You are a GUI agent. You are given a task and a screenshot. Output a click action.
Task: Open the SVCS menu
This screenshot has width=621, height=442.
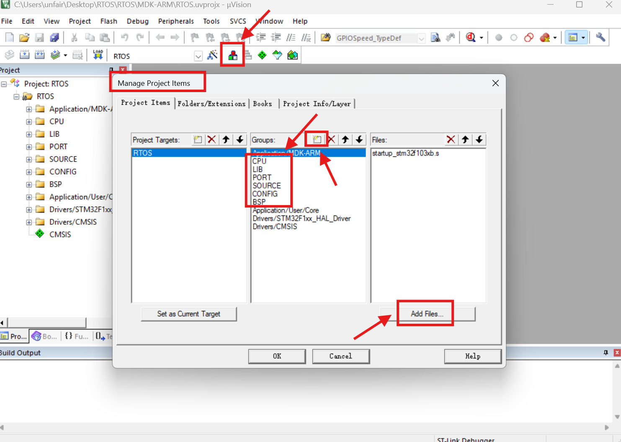[x=238, y=21]
